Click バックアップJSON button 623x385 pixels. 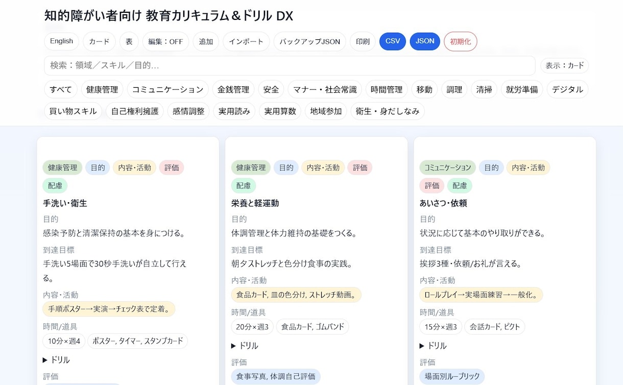[x=310, y=41]
